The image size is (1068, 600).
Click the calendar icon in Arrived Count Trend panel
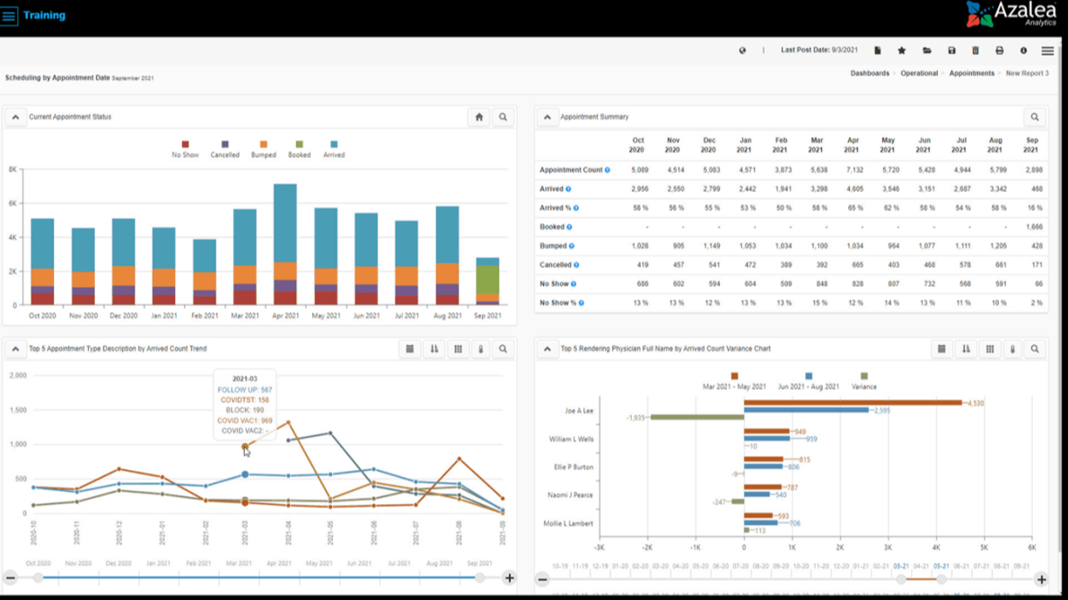pyautogui.click(x=410, y=349)
